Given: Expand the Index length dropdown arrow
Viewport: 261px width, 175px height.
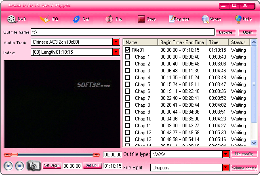Looking at the screenshot, I should [116, 52].
